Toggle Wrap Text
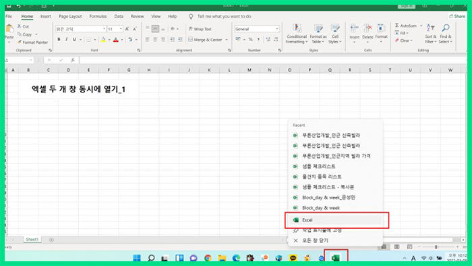The image size is (472, 266). click(x=200, y=29)
